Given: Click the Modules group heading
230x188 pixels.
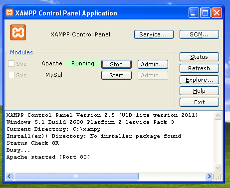Looking at the screenshot, I should pyautogui.click(x=21, y=52).
